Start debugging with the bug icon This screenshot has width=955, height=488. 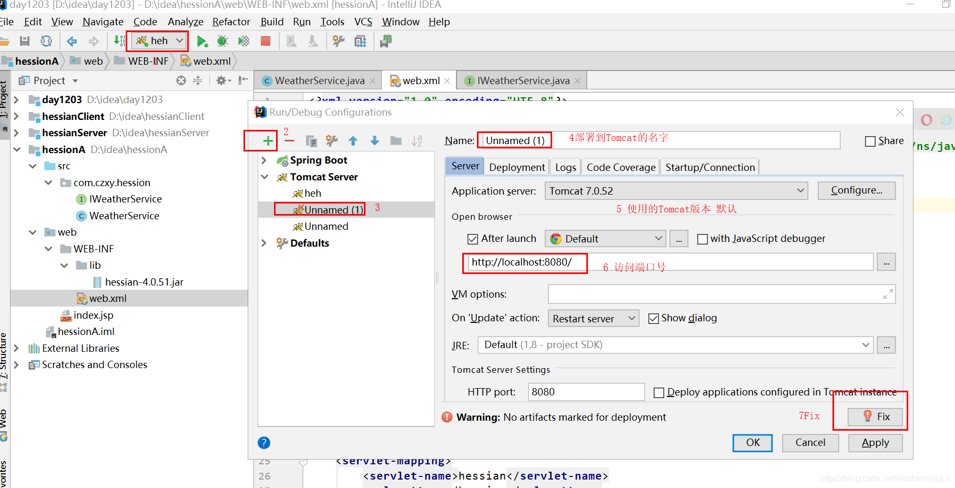click(223, 41)
